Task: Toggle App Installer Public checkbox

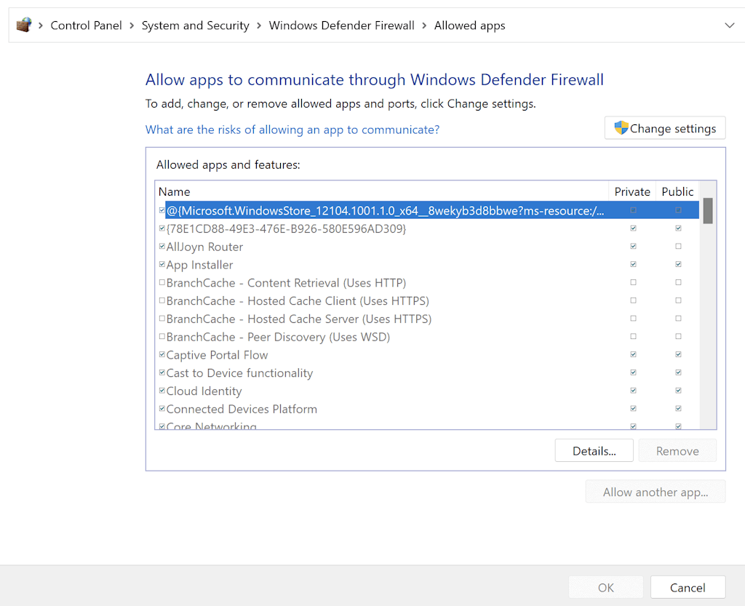Action: [x=679, y=264]
